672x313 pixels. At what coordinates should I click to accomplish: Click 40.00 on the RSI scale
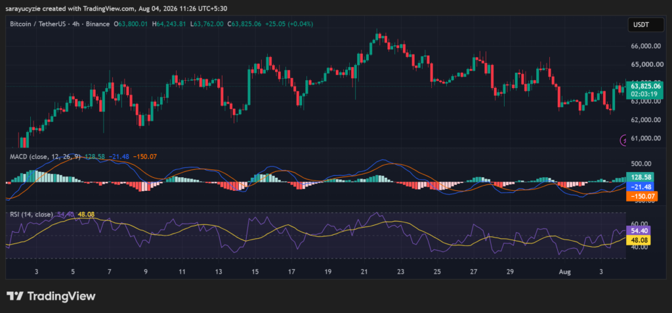tap(638, 247)
